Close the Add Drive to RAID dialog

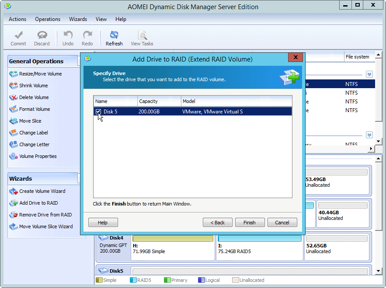[x=296, y=58]
